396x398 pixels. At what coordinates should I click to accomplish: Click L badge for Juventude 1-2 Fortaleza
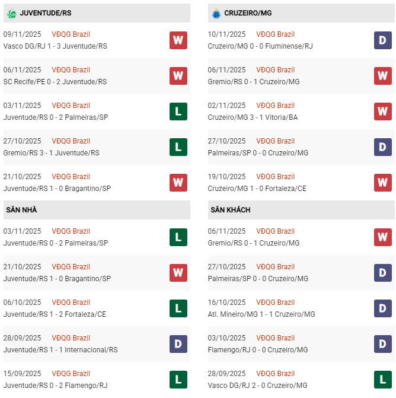[178, 308]
